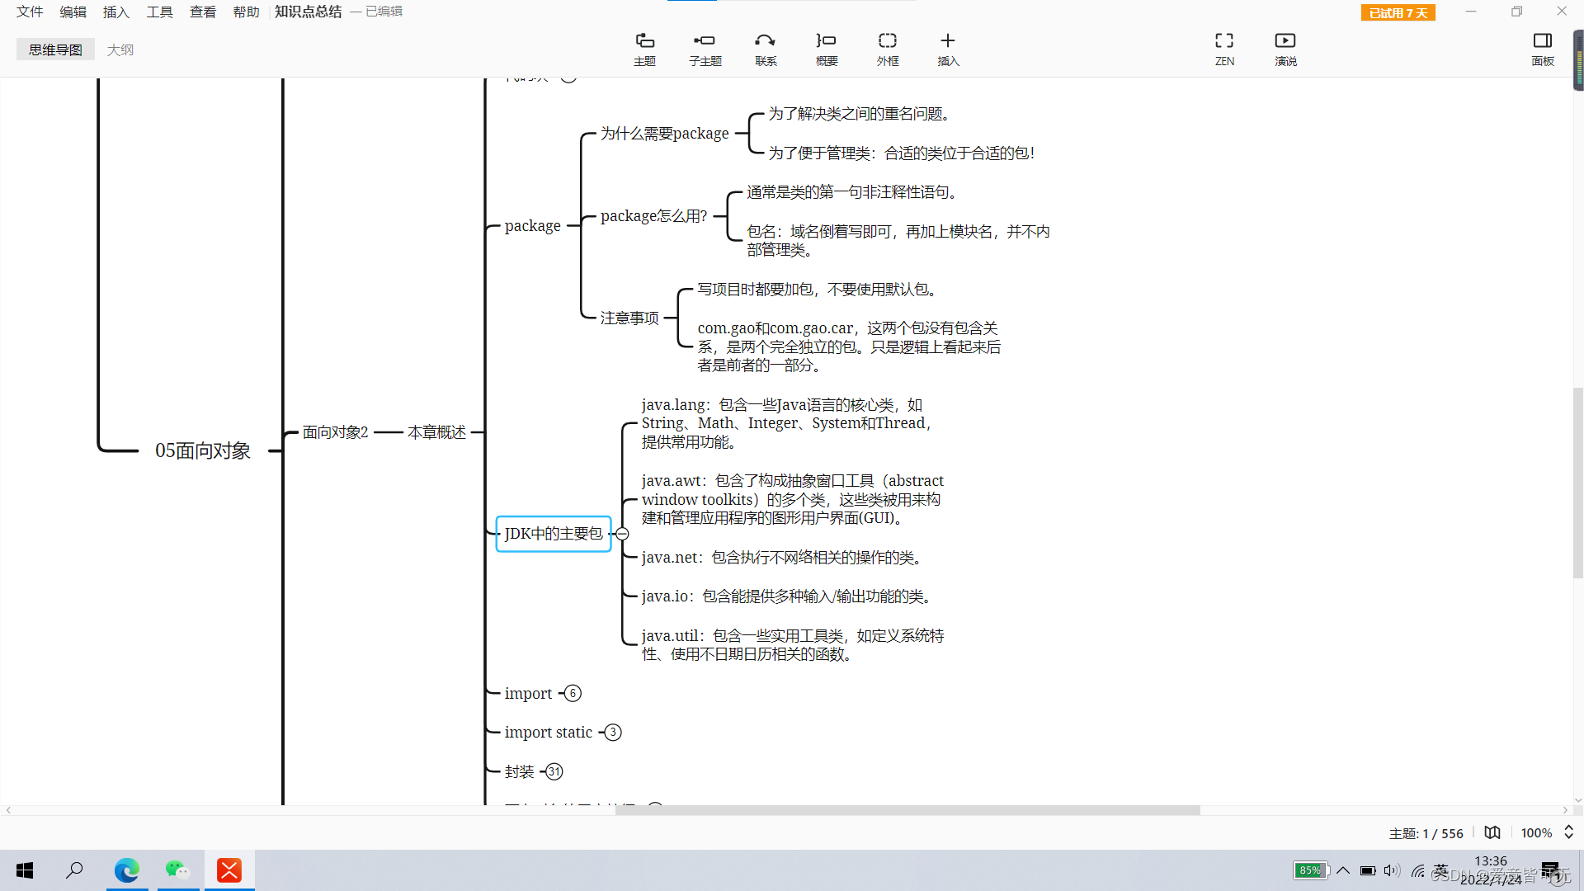The image size is (1584, 891).
Task: Open the 查看 menu
Action: [x=203, y=12]
